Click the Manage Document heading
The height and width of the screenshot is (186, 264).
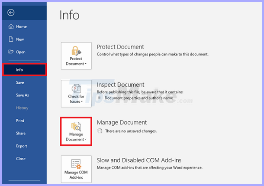(x=122, y=122)
